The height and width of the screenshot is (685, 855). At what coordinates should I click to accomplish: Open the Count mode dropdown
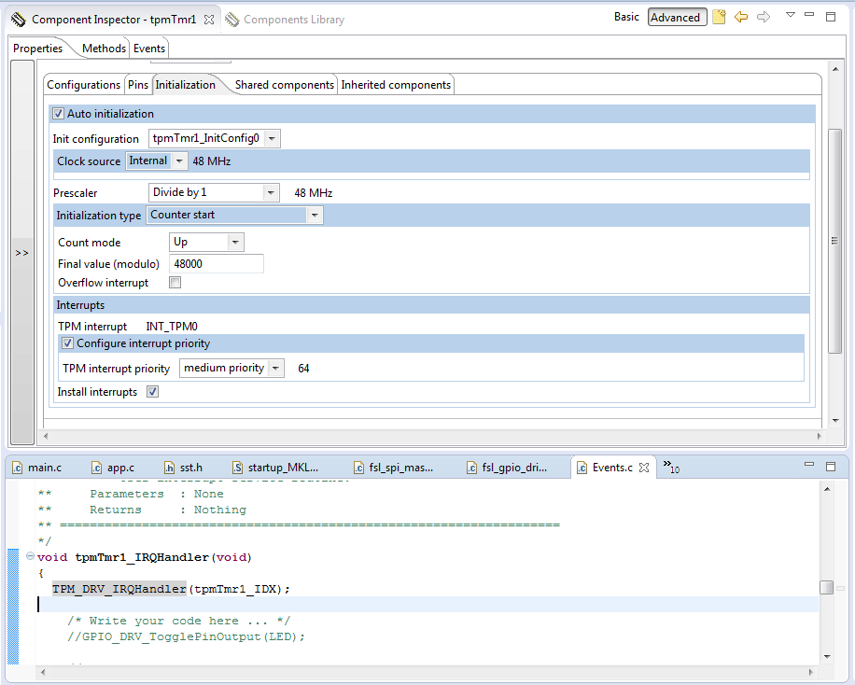point(235,242)
